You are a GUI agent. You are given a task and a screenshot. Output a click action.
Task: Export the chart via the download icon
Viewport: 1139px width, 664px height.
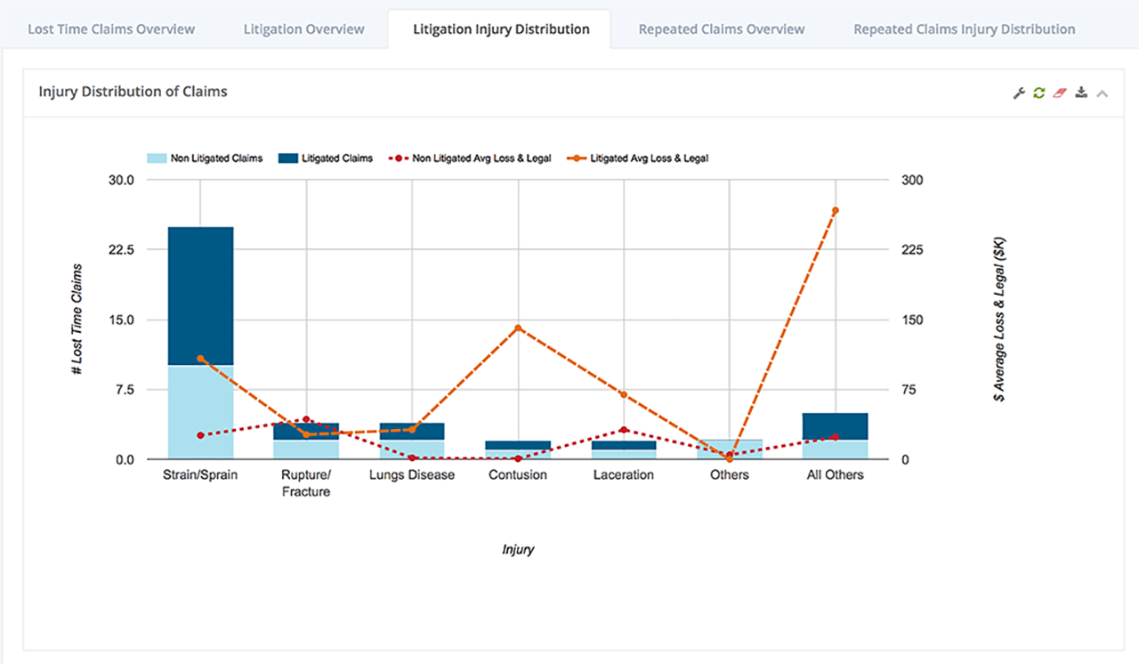pos(1081,92)
